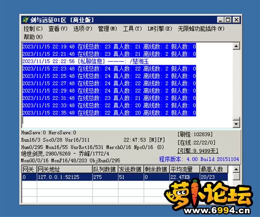The image size is (260, 217).
Task: Click the 发送数据 column header
Action: click(131, 170)
